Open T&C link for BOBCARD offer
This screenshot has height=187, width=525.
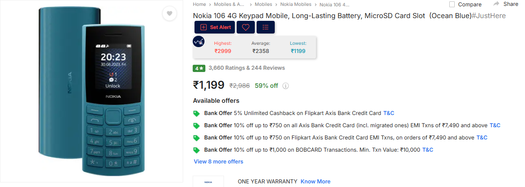(428, 149)
